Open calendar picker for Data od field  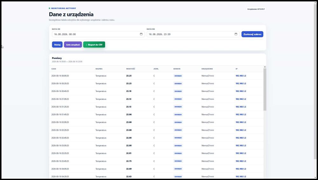pyautogui.click(x=141, y=34)
